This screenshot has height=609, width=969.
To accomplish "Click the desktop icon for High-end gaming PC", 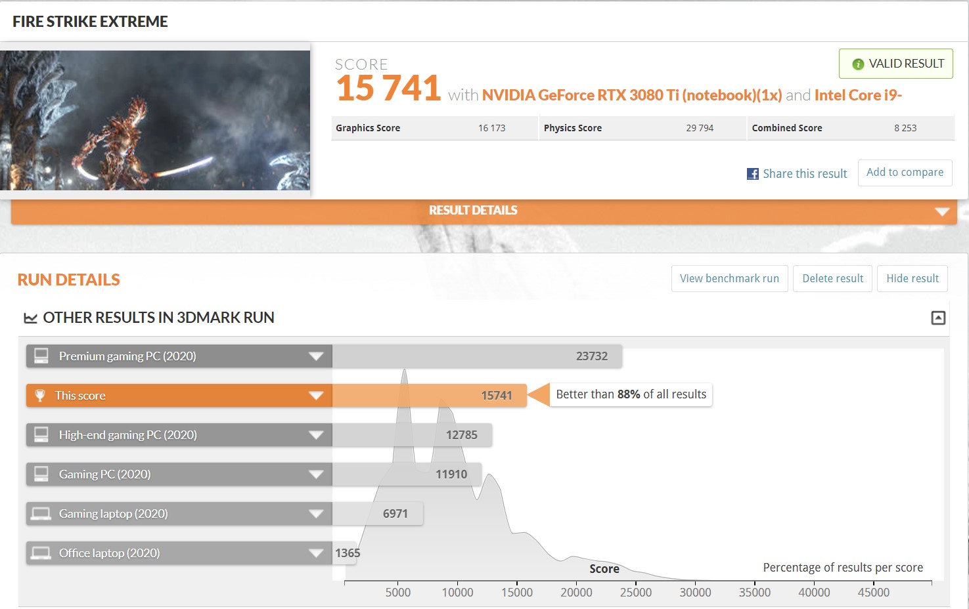I will click(x=41, y=434).
